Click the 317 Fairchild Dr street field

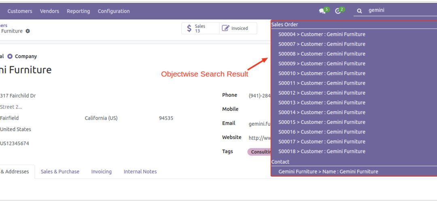pos(18,96)
